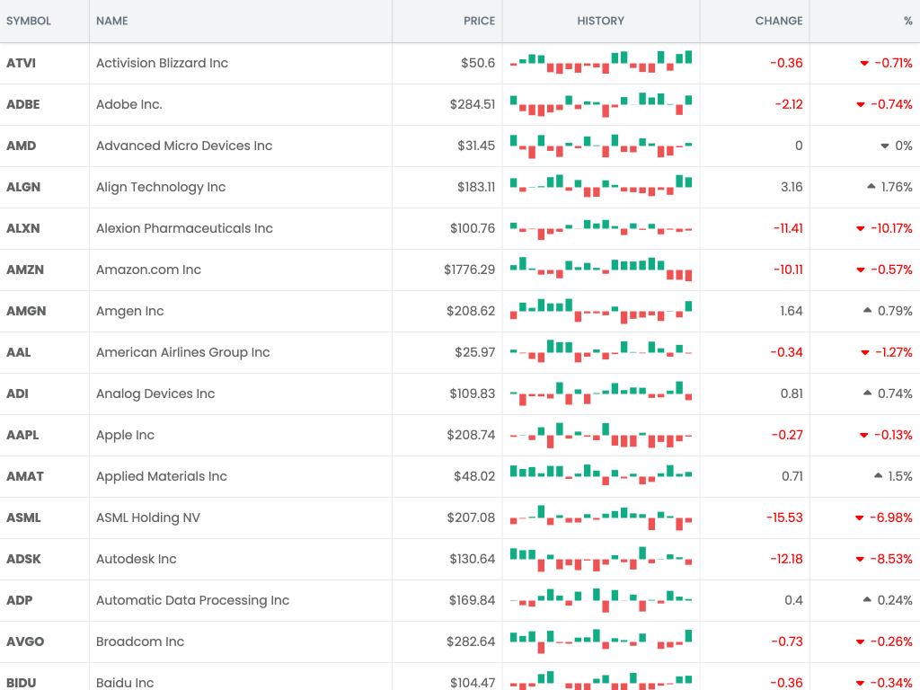Click the up arrow beside 0.24%

868,599
